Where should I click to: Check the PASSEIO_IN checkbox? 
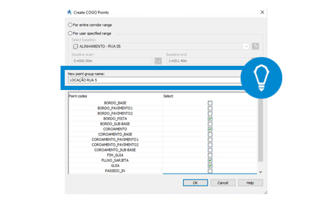tap(210, 171)
